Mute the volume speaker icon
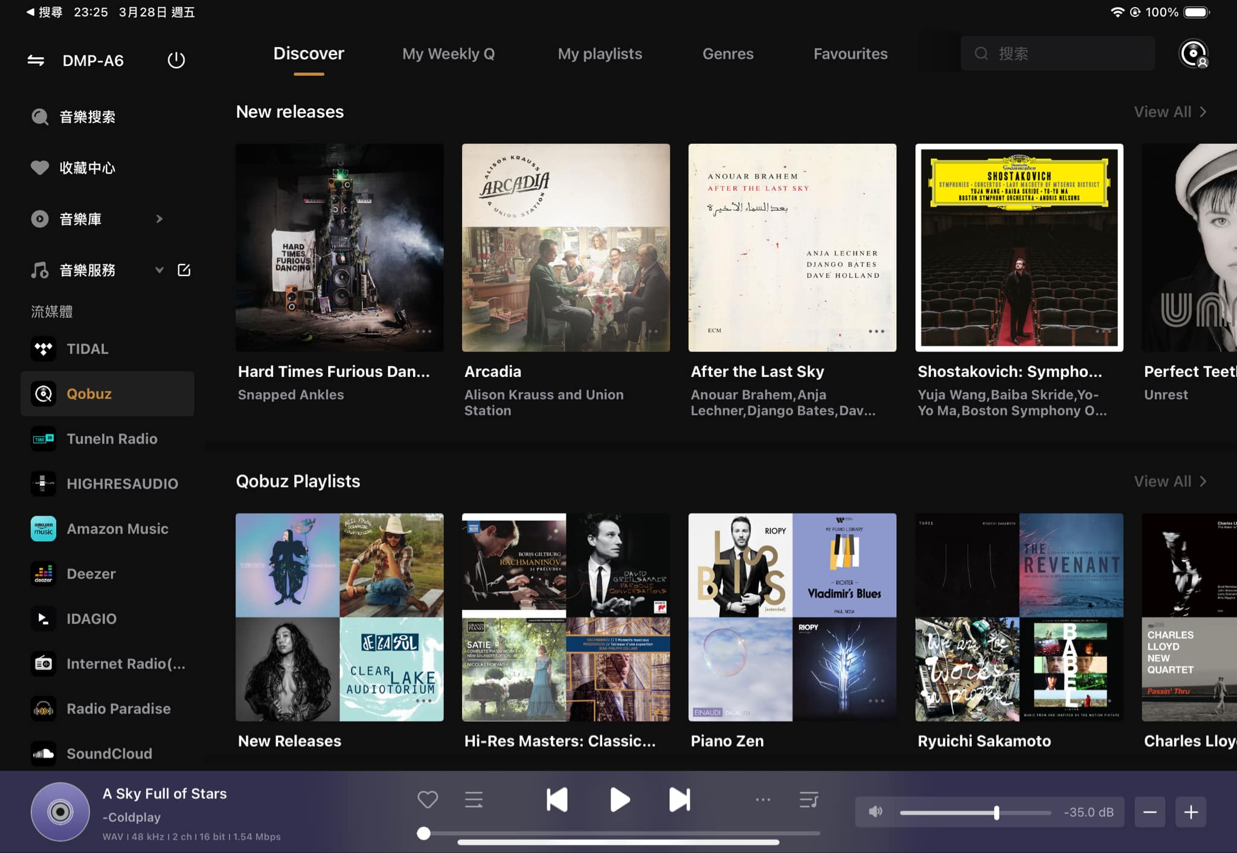The image size is (1237, 853). [875, 812]
